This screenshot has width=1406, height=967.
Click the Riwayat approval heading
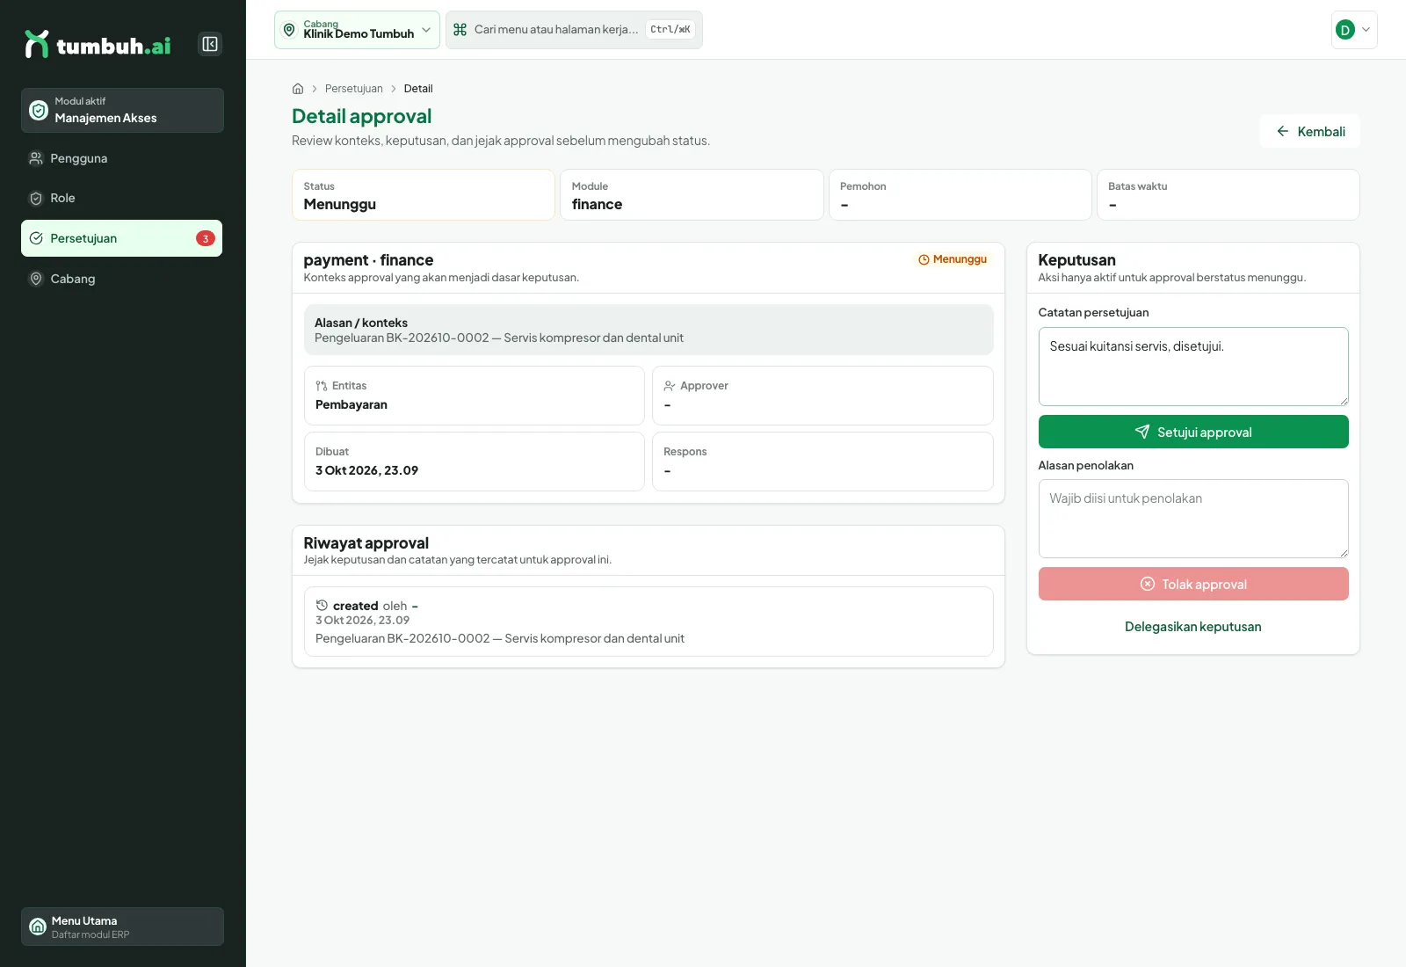click(x=366, y=543)
